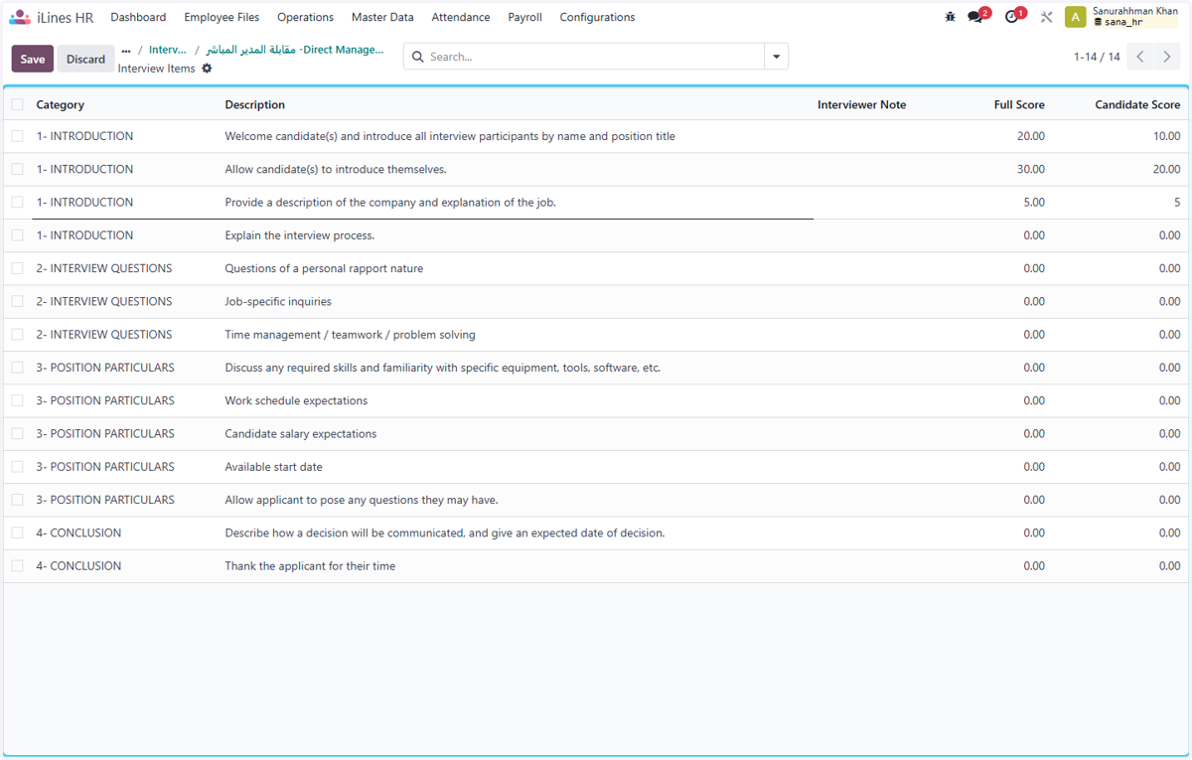Viewport: 1192px width, 760px height.
Task: Sort by Interviewer Note column header
Action: pos(861,104)
